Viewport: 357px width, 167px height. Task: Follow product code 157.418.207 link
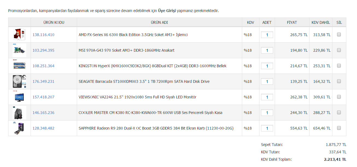tap(43, 97)
